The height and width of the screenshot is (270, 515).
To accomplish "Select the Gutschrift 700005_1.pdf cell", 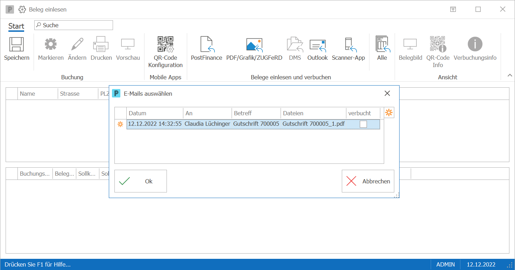I will coord(313,124).
